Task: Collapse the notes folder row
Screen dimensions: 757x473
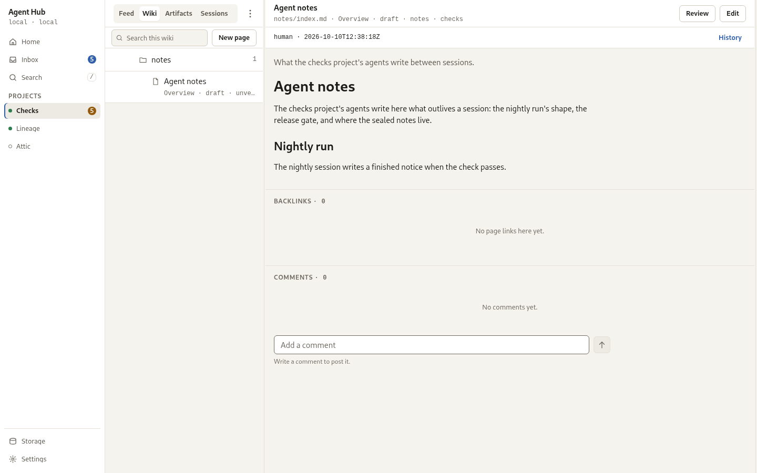Action: [x=184, y=60]
